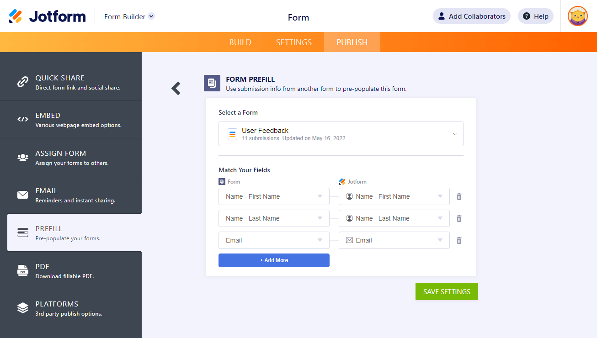597x338 pixels.
Task: Delete the Name - Last Name field mapping
Action: coord(459,218)
